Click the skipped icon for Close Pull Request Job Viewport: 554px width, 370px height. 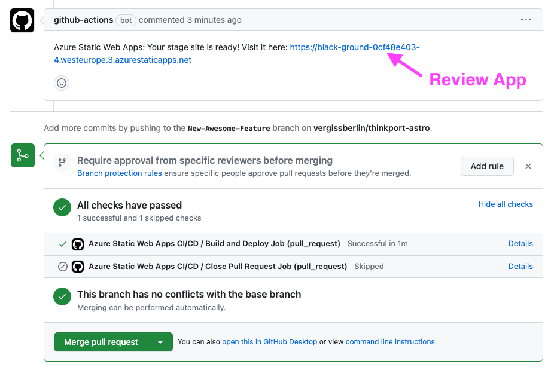click(63, 267)
